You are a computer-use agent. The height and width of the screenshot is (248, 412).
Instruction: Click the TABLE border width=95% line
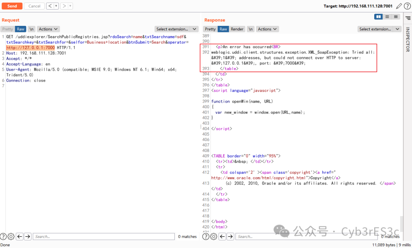(246, 156)
